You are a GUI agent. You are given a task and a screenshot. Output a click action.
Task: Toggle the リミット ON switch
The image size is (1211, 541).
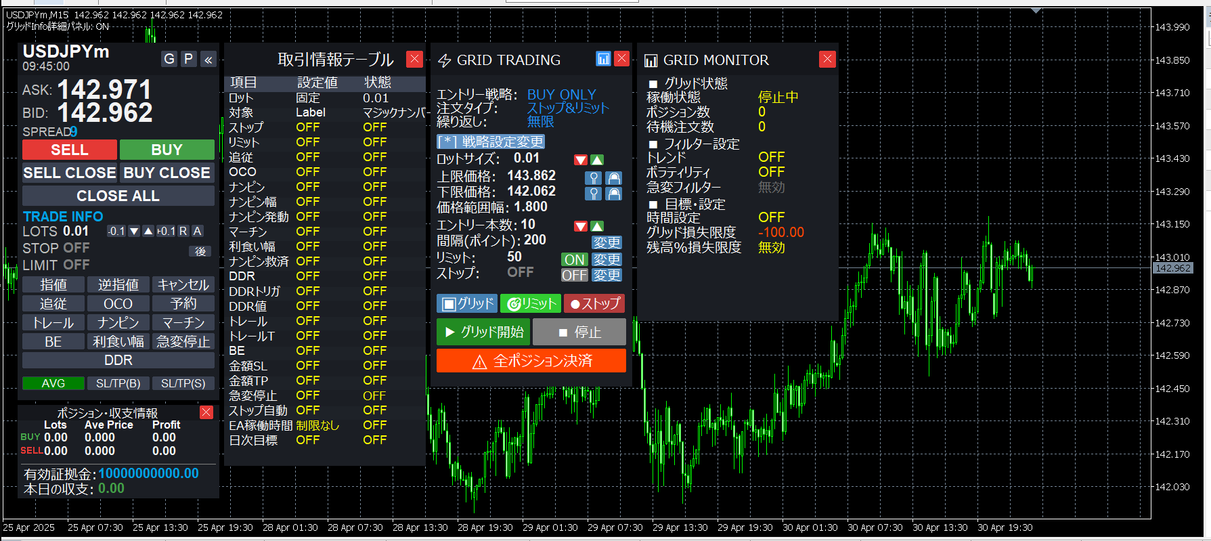(x=574, y=259)
